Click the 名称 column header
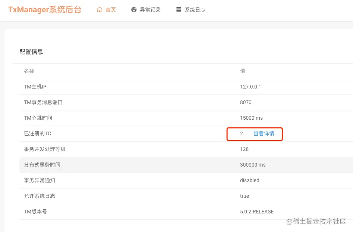This screenshot has width=353, height=232. click(29, 71)
